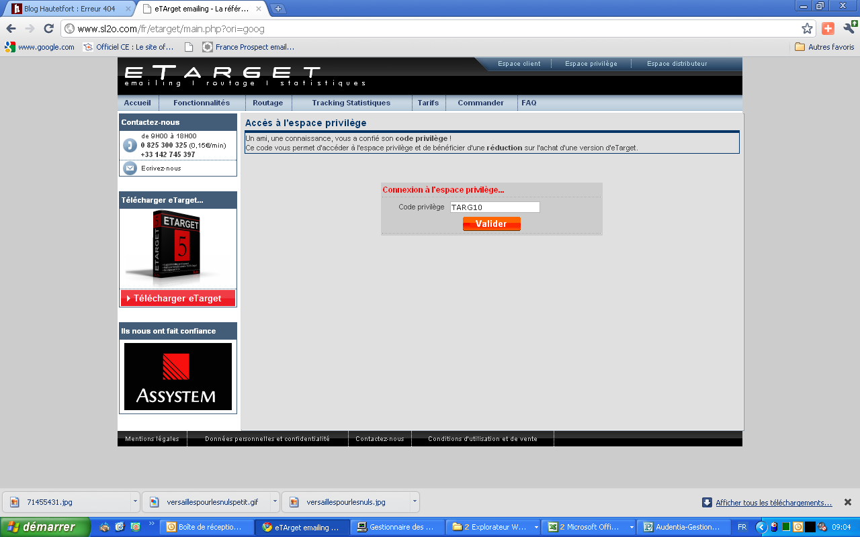Go to the Tarifs page

[427, 103]
